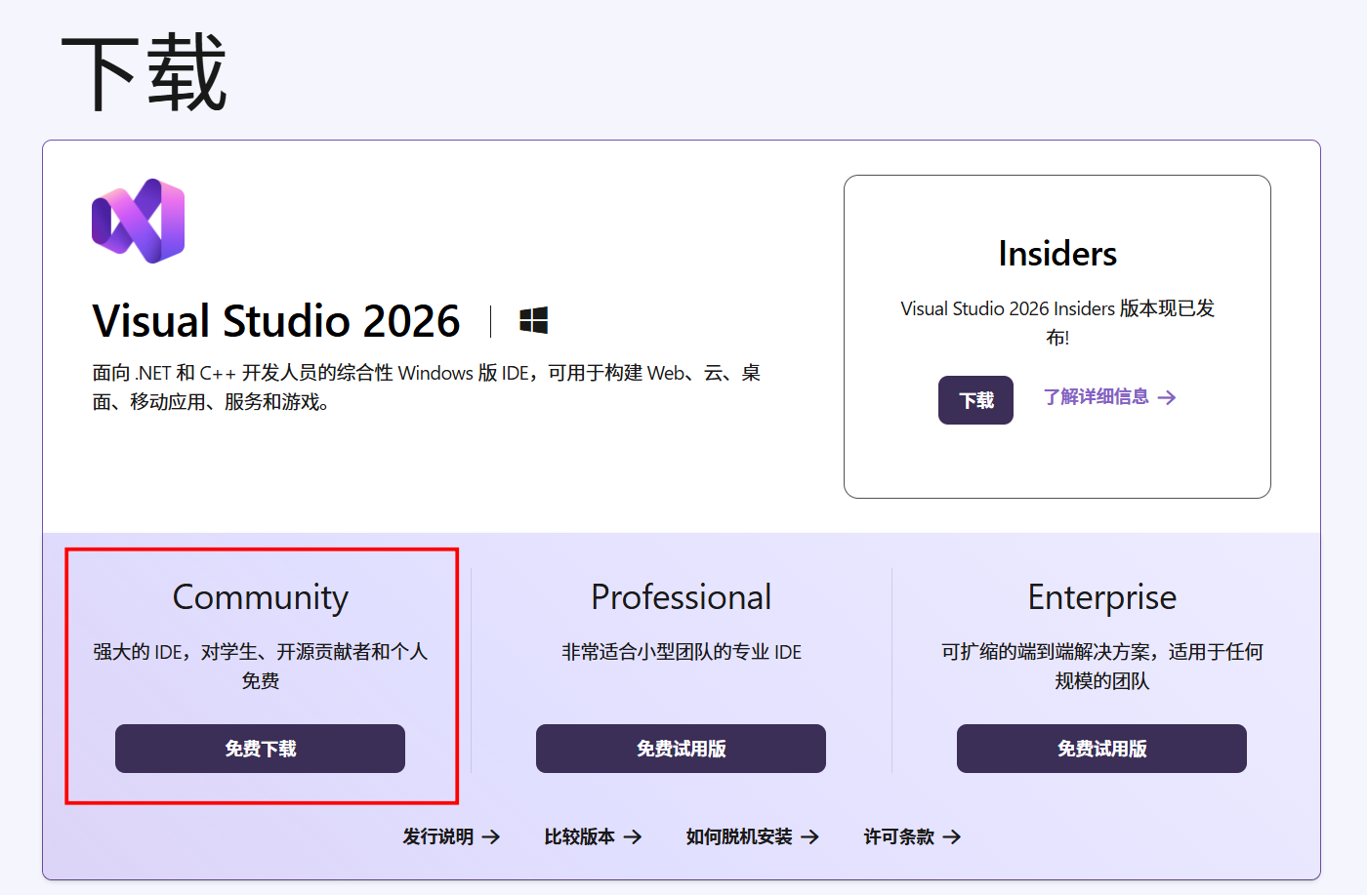Start Professional 免费试用版 trial
Image resolution: width=1367 pixels, height=895 pixels.
click(681, 749)
